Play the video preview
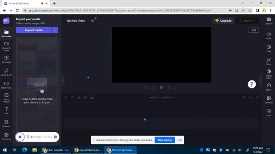Viewport: 275px width, 154px height. 162,87
